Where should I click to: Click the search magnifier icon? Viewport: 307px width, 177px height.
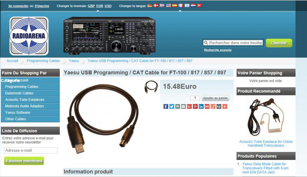206,43
